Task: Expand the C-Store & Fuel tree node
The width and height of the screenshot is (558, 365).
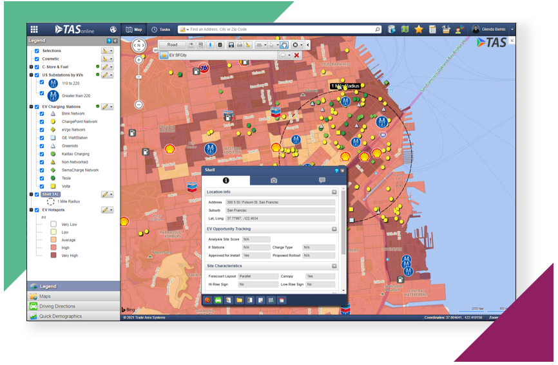Action: click(32, 67)
